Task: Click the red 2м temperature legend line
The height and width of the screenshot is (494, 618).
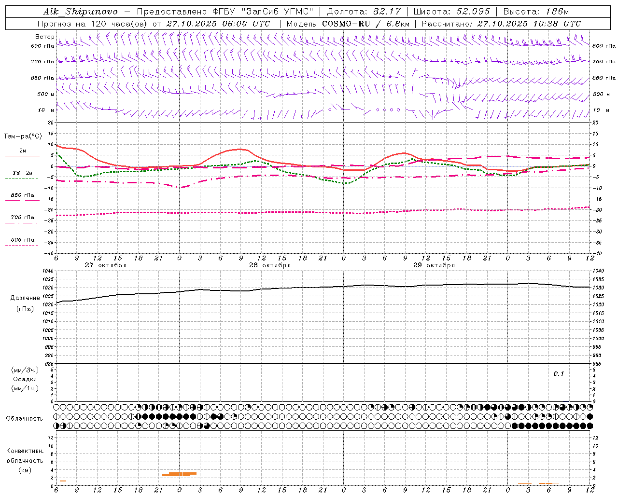Action: tap(22, 156)
